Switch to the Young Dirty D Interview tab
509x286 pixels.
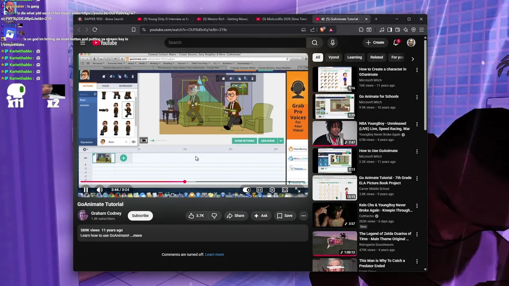click(163, 19)
